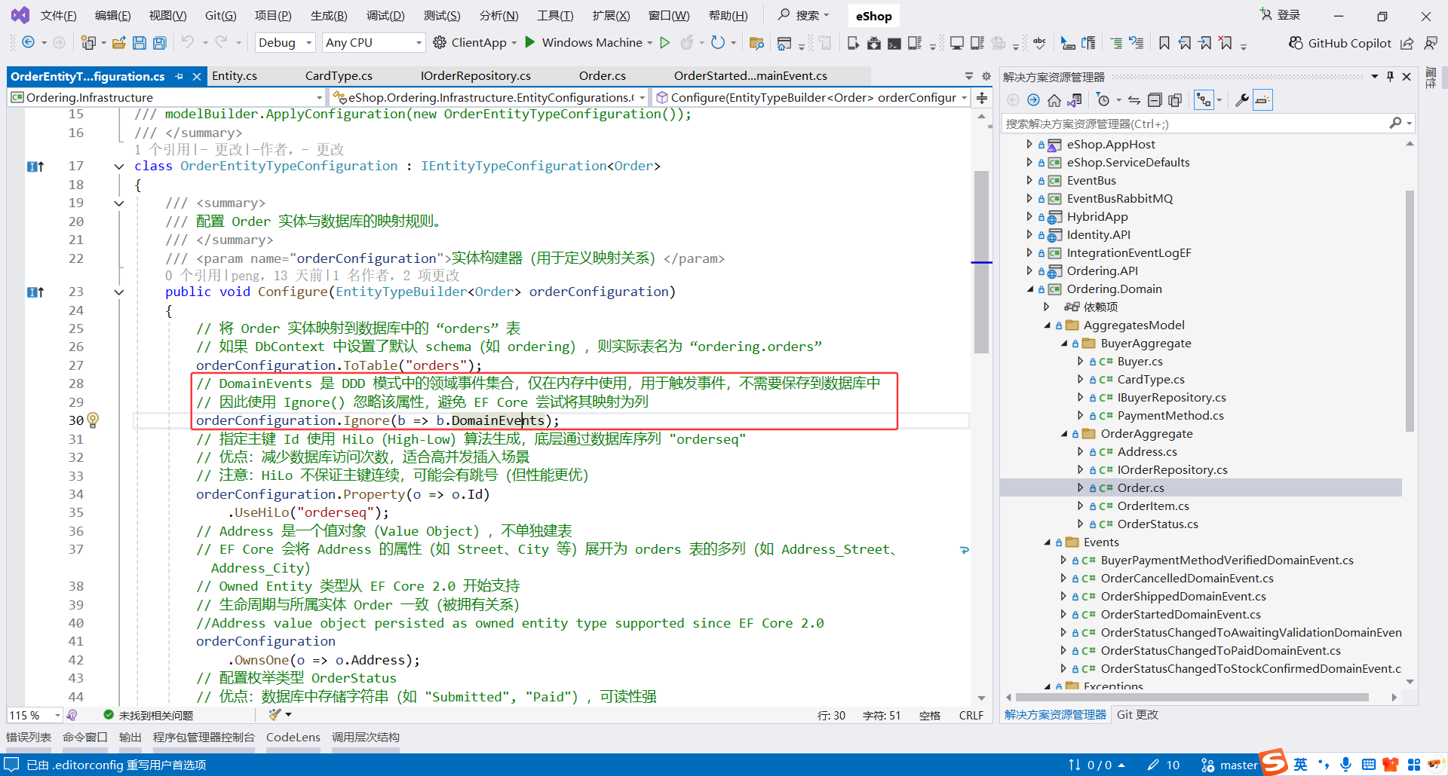Toggle file nesting in Solution Explorer
The image size is (1448, 776).
pyautogui.click(x=1204, y=100)
